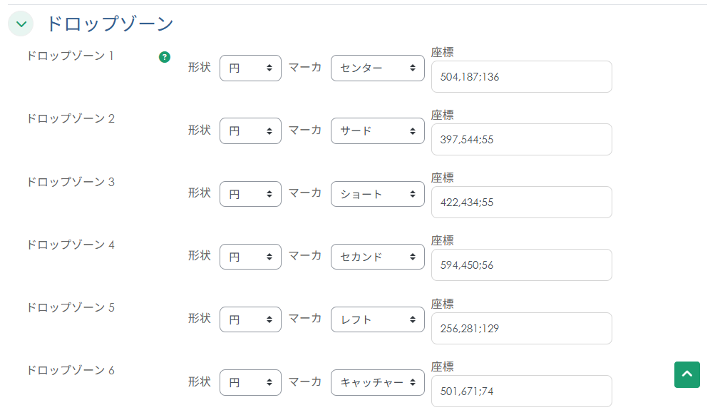This screenshot has height=415, width=715.
Task: Click the coordinates field containing 256,281;129
Action: pyautogui.click(x=521, y=328)
